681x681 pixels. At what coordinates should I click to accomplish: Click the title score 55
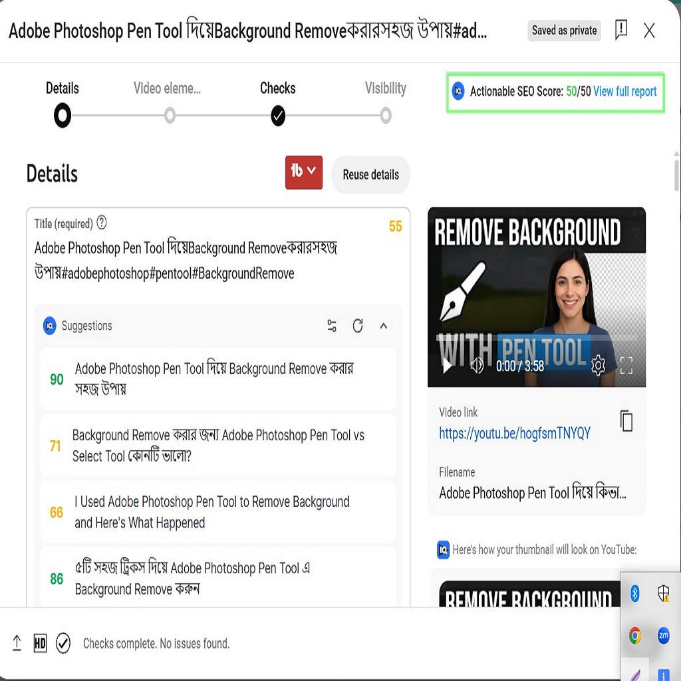[x=395, y=226]
